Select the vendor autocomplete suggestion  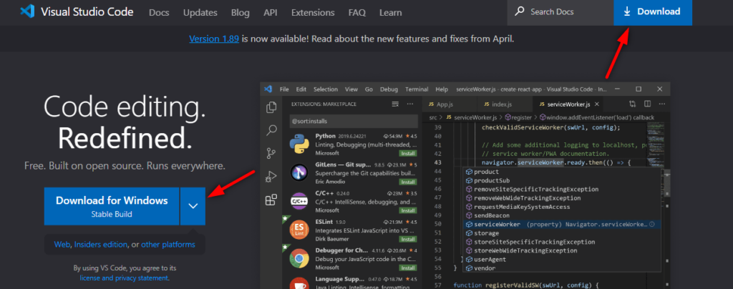[x=563, y=268]
